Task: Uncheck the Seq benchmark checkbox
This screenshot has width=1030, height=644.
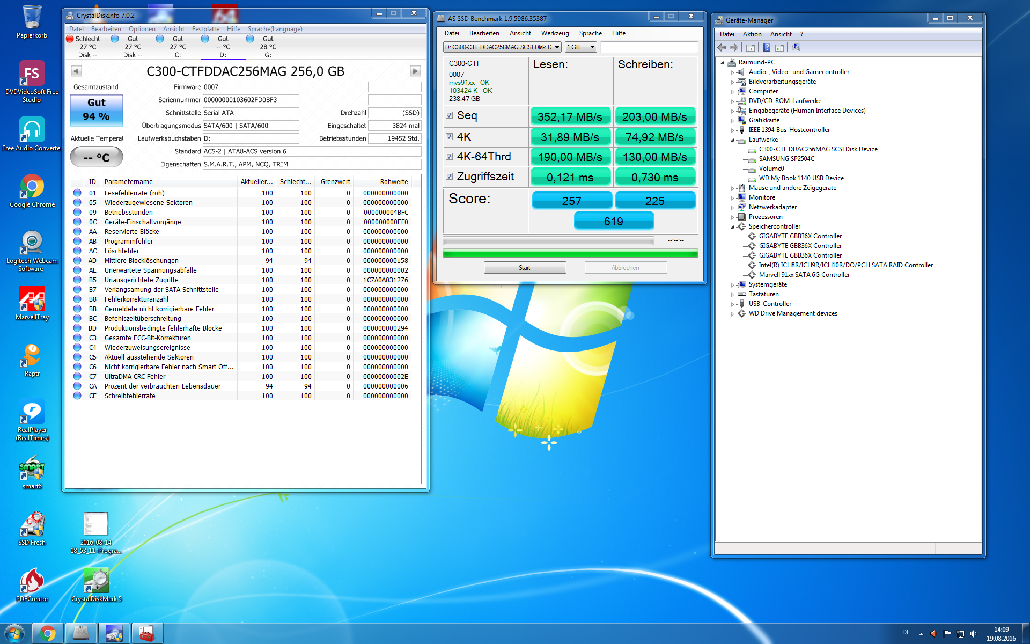Action: (450, 115)
